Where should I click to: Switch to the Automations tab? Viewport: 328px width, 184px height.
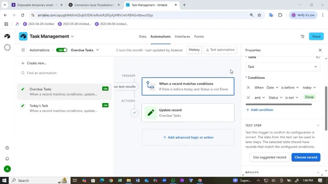[x=161, y=36]
